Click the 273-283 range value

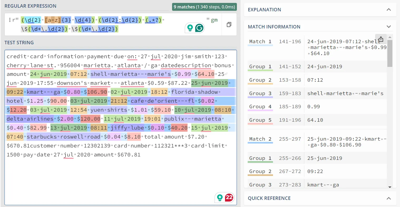(290, 185)
